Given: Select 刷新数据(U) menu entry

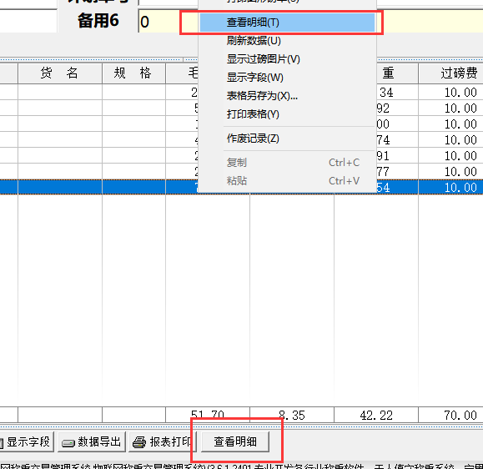Looking at the screenshot, I should [287, 41].
